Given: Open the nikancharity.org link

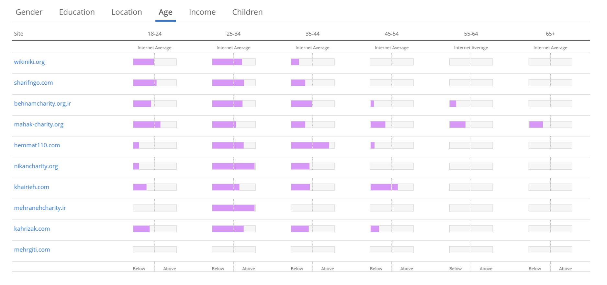Looking at the screenshot, I should pos(36,166).
